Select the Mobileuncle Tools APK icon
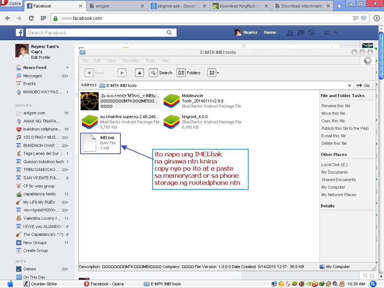Viewport: 384px width, 288px height. tap(171, 101)
